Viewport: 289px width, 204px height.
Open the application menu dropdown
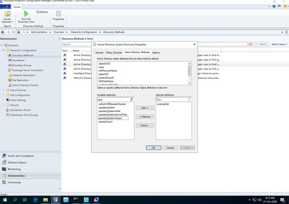click(5, 6)
